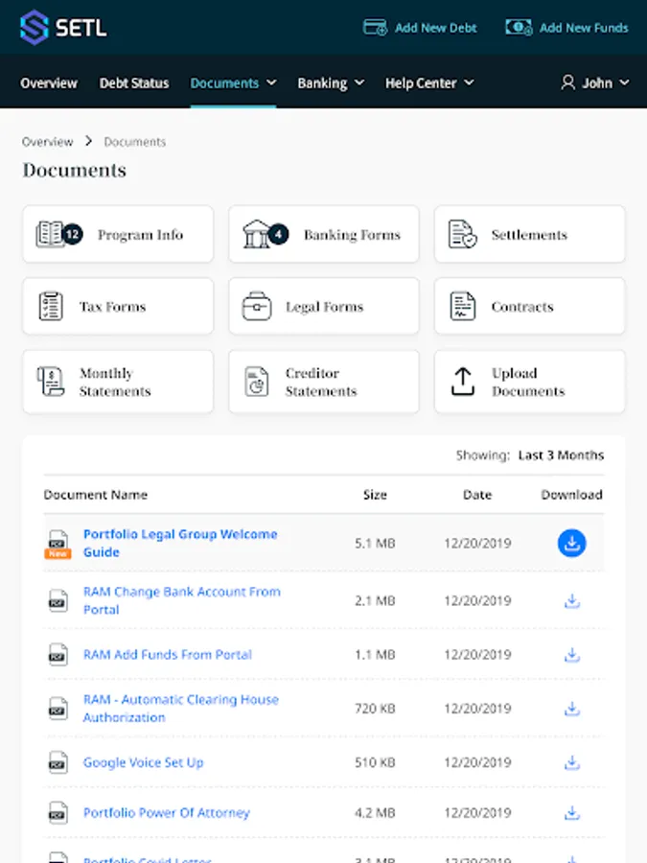The width and height of the screenshot is (647, 863).
Task: Open the Debt Status nav item
Action: pos(134,83)
